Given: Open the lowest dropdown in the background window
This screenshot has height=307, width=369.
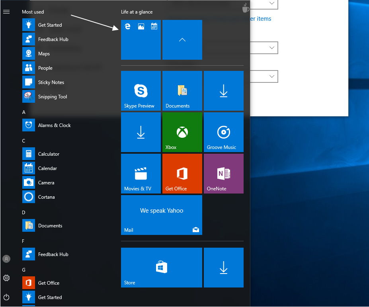Looking at the screenshot, I should click(264, 76).
